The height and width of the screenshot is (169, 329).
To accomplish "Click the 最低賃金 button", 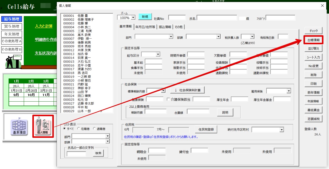I will (314, 110).
